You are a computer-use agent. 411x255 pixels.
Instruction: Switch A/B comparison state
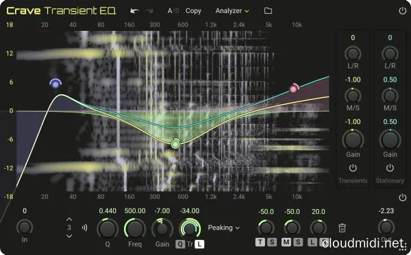(x=173, y=11)
